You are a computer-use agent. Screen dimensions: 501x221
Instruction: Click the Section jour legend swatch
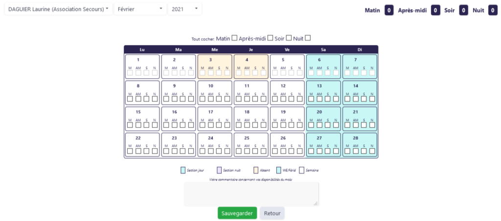click(x=183, y=170)
